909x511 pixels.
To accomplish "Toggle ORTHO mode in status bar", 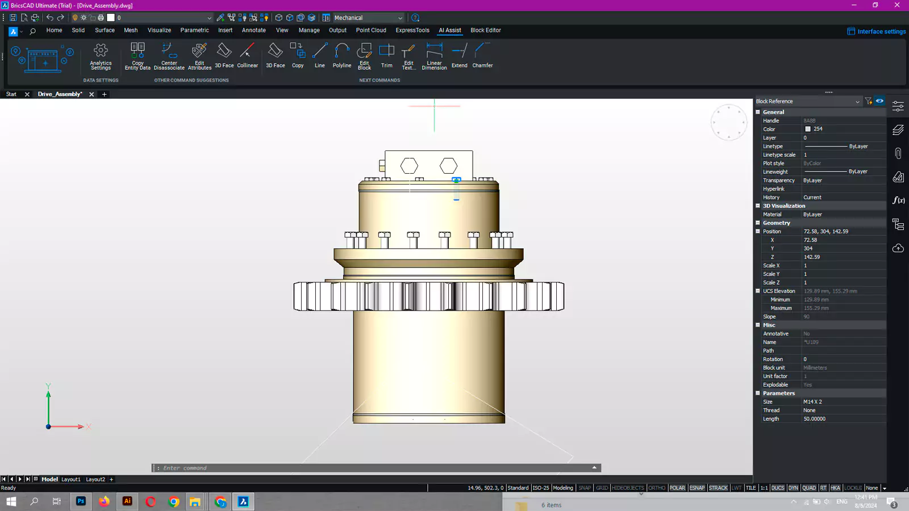I will (657, 488).
